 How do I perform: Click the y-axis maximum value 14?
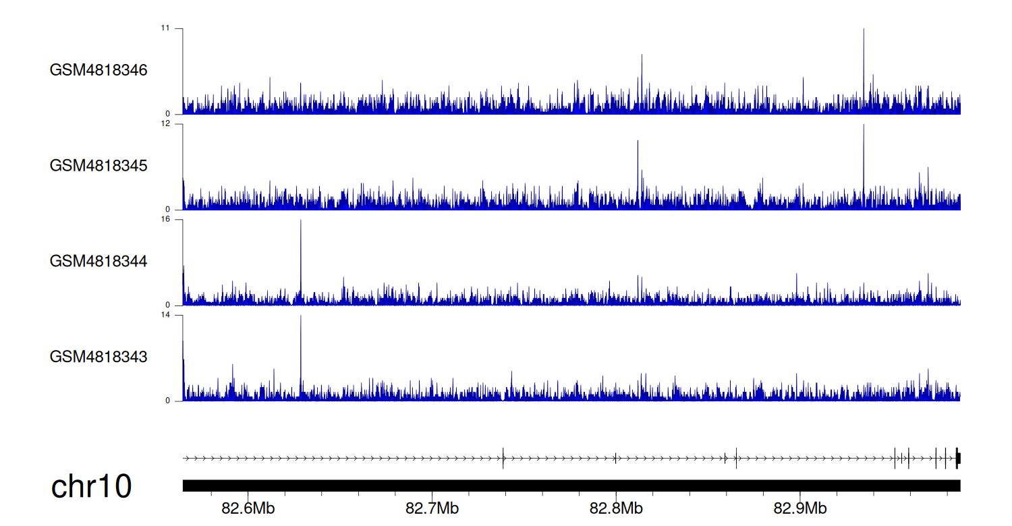pos(165,315)
